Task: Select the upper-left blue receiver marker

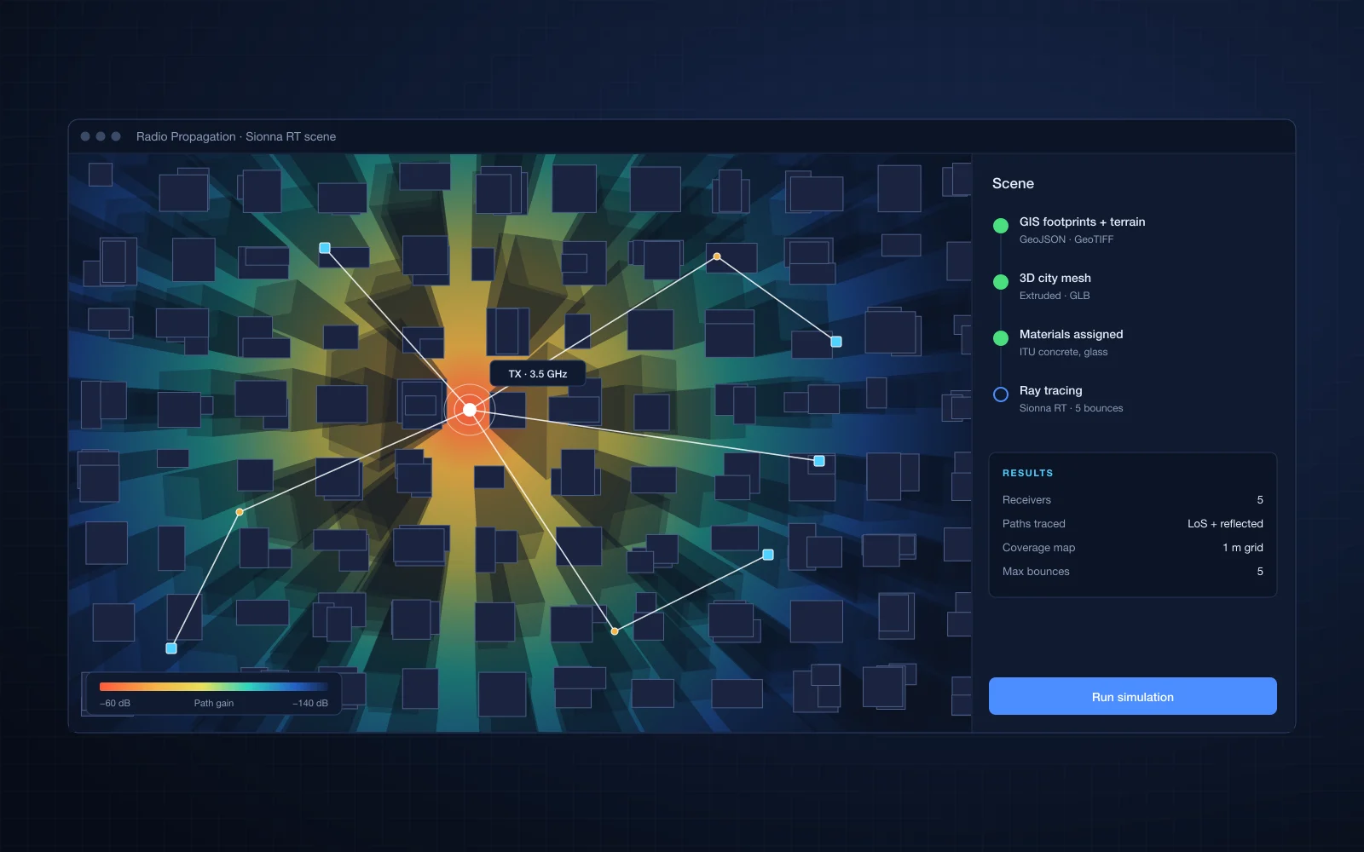Action: 325,248
